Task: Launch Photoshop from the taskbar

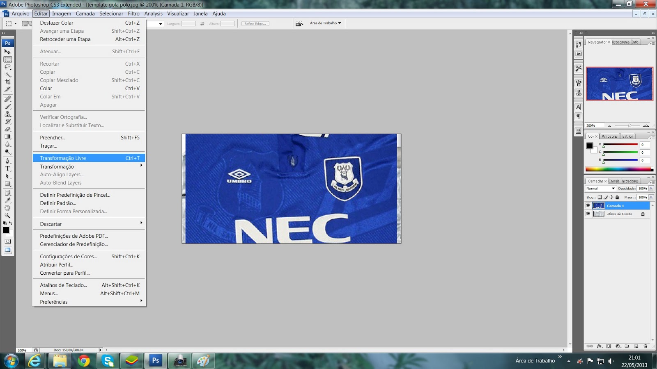Action: tap(155, 361)
